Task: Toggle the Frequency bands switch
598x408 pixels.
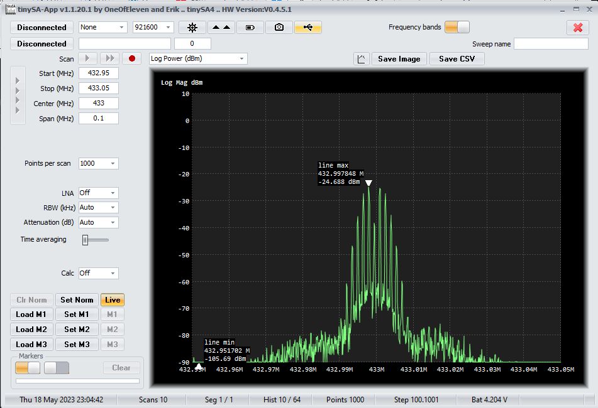Action: click(457, 27)
